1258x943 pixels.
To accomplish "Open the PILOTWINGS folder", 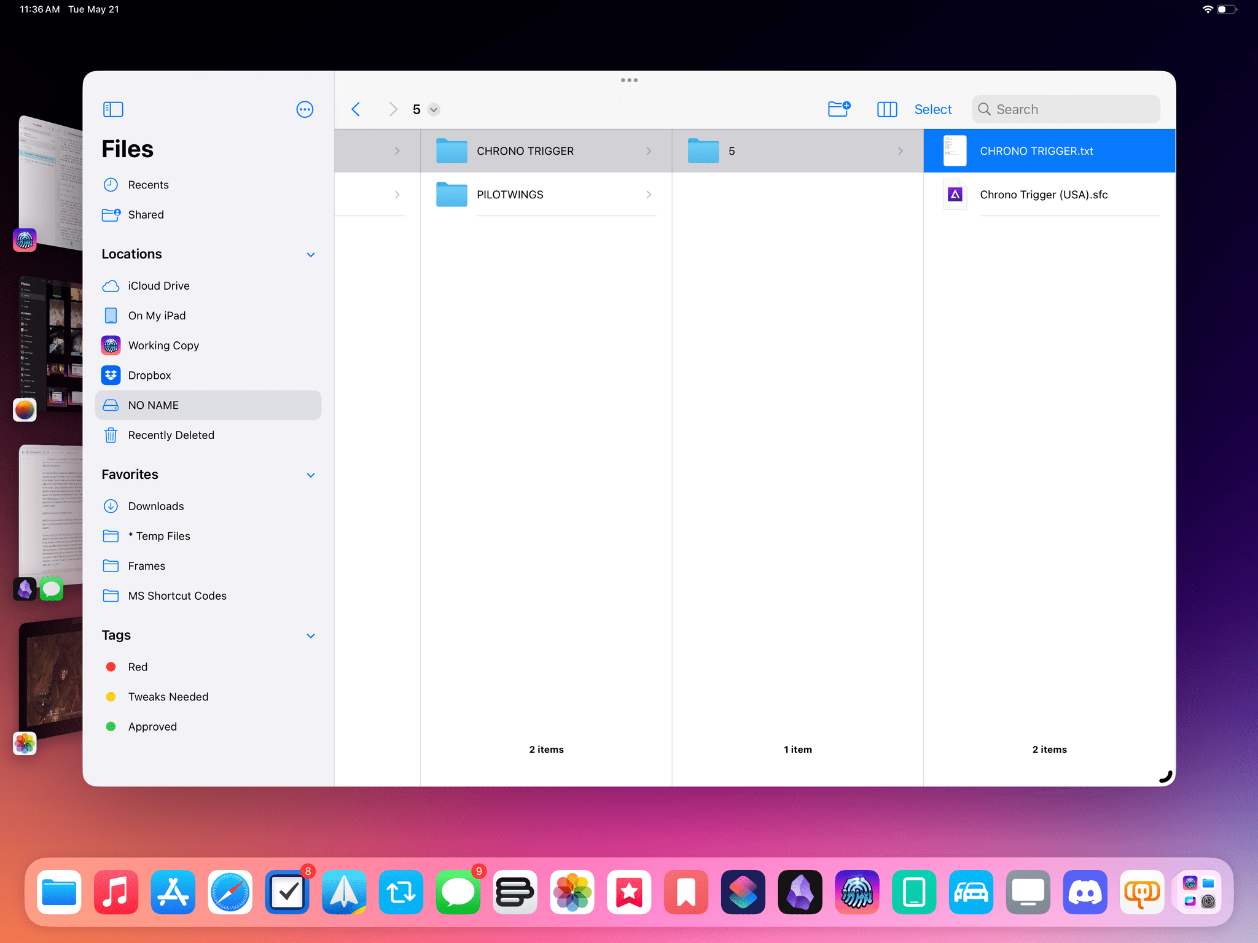I will click(545, 195).
